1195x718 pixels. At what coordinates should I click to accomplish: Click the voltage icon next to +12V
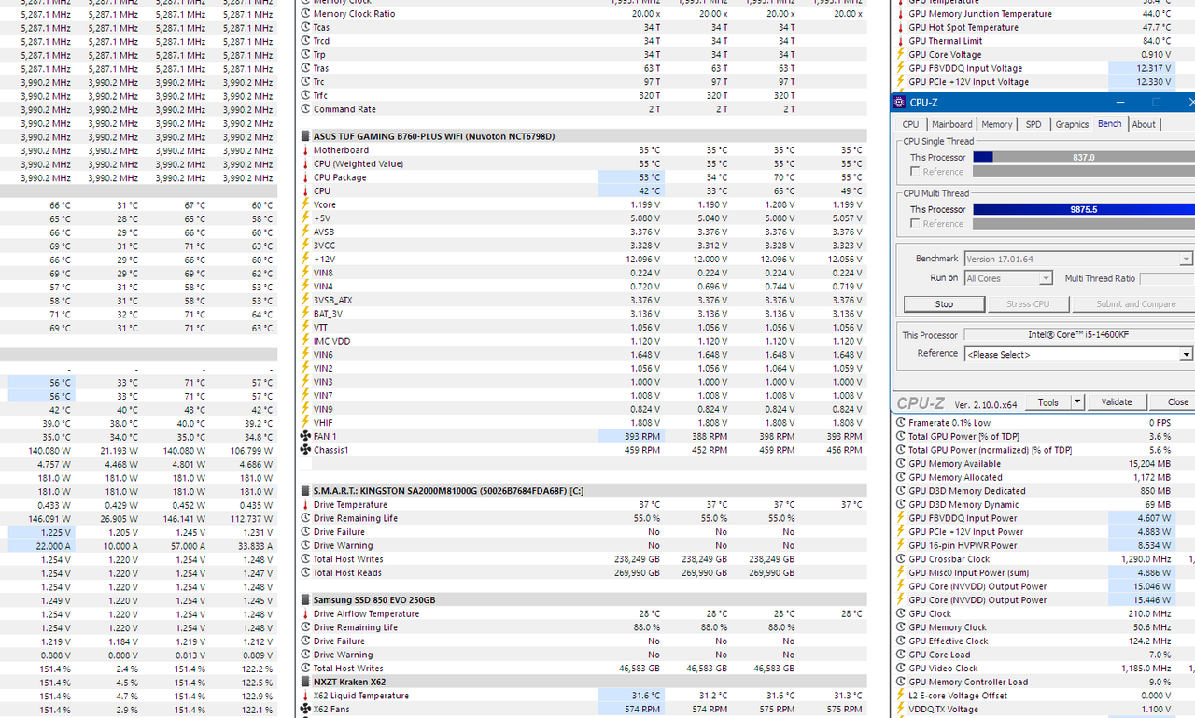point(305,260)
